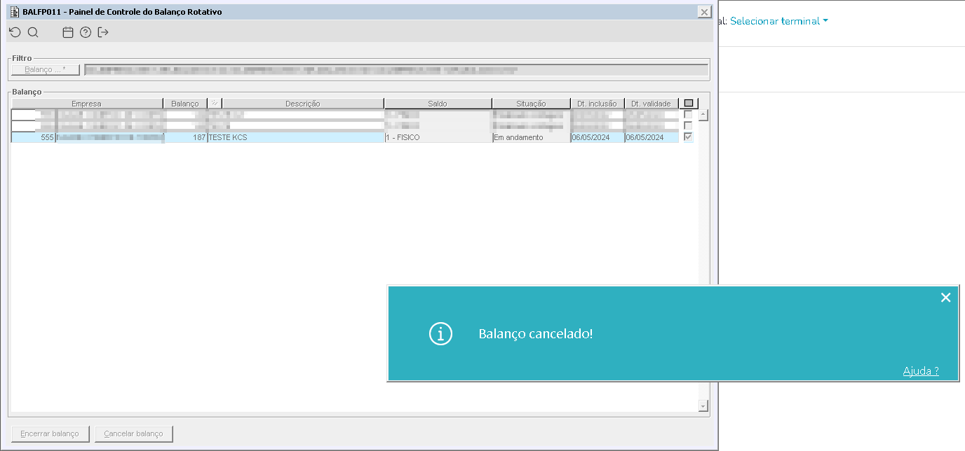Click the '555' empresa code cell
The width and height of the screenshot is (965, 451).
click(x=34, y=137)
